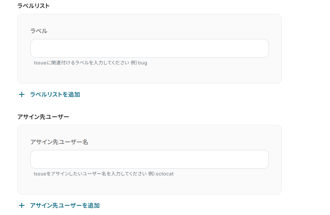Select the plus symbol above アサイン先ユーザー section
330x215 pixels.
[x=22, y=94]
